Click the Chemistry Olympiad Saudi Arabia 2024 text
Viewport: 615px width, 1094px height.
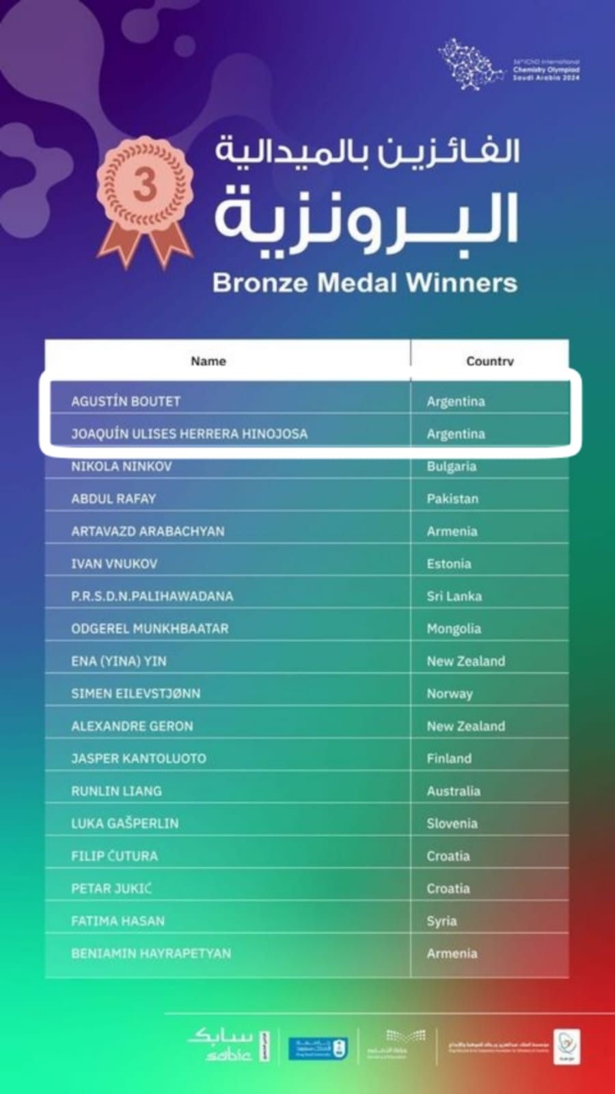point(546,70)
